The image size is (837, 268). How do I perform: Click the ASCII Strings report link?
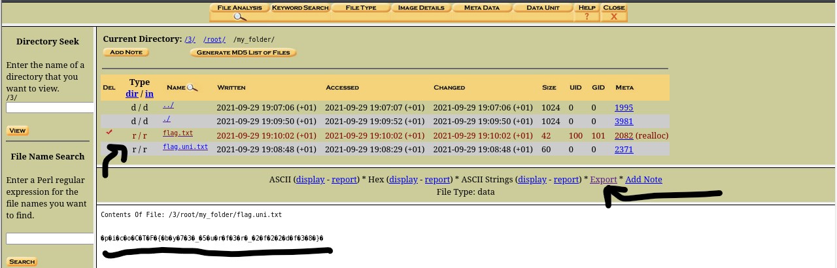tap(566, 180)
